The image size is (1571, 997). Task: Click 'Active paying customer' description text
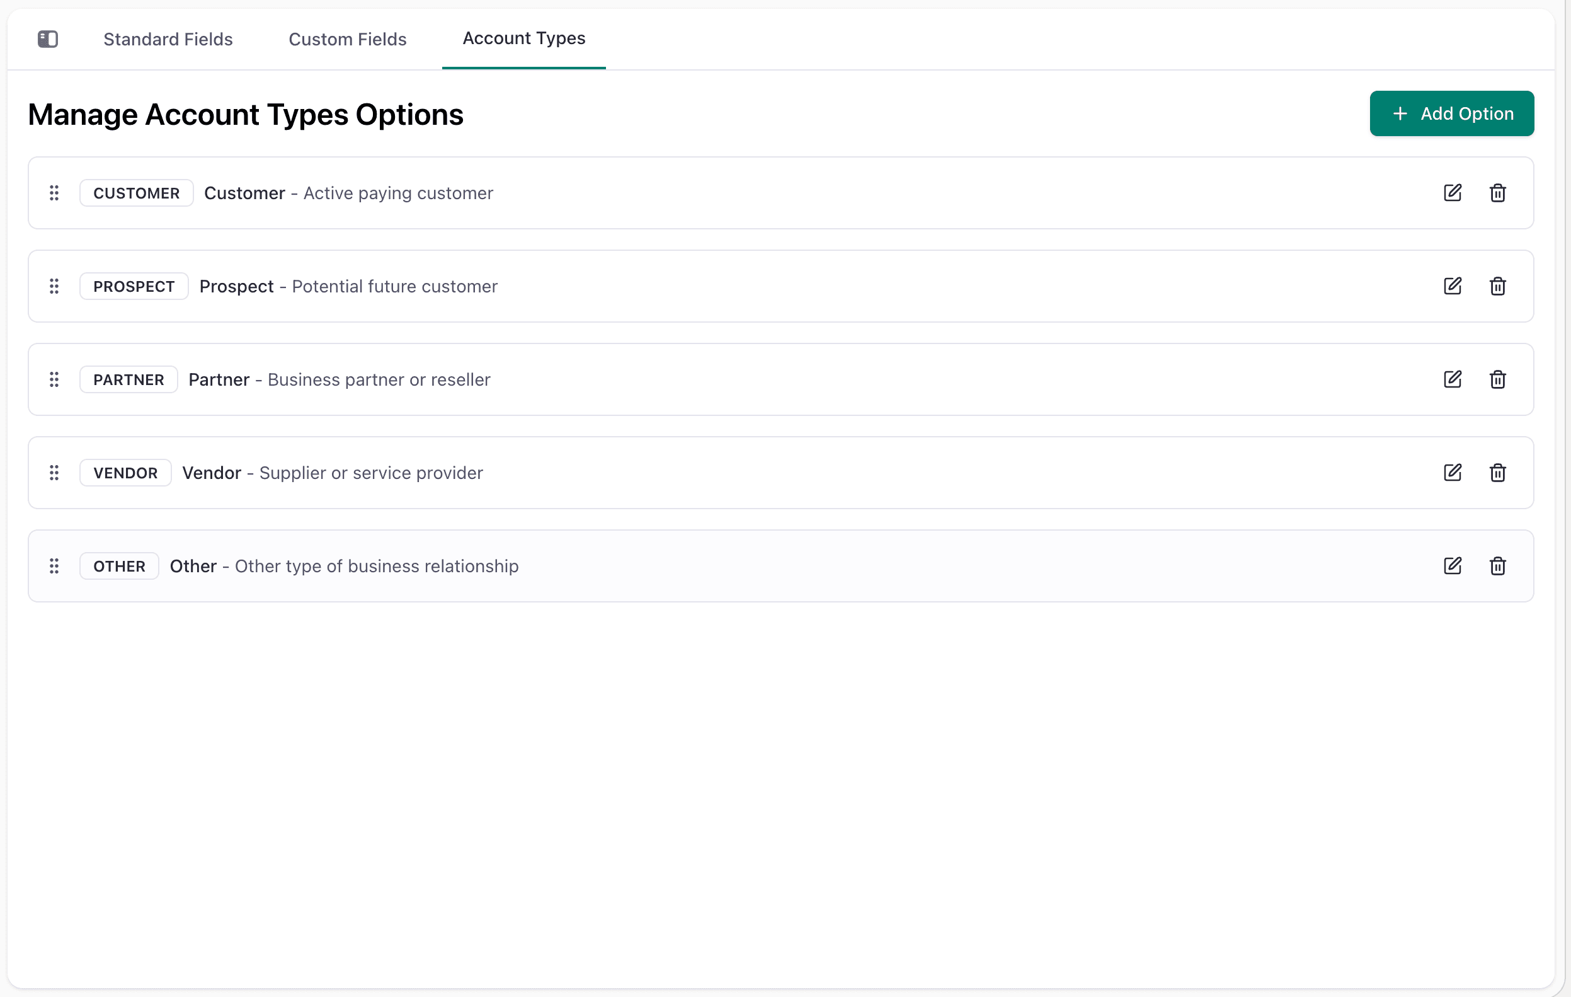pyautogui.click(x=398, y=193)
